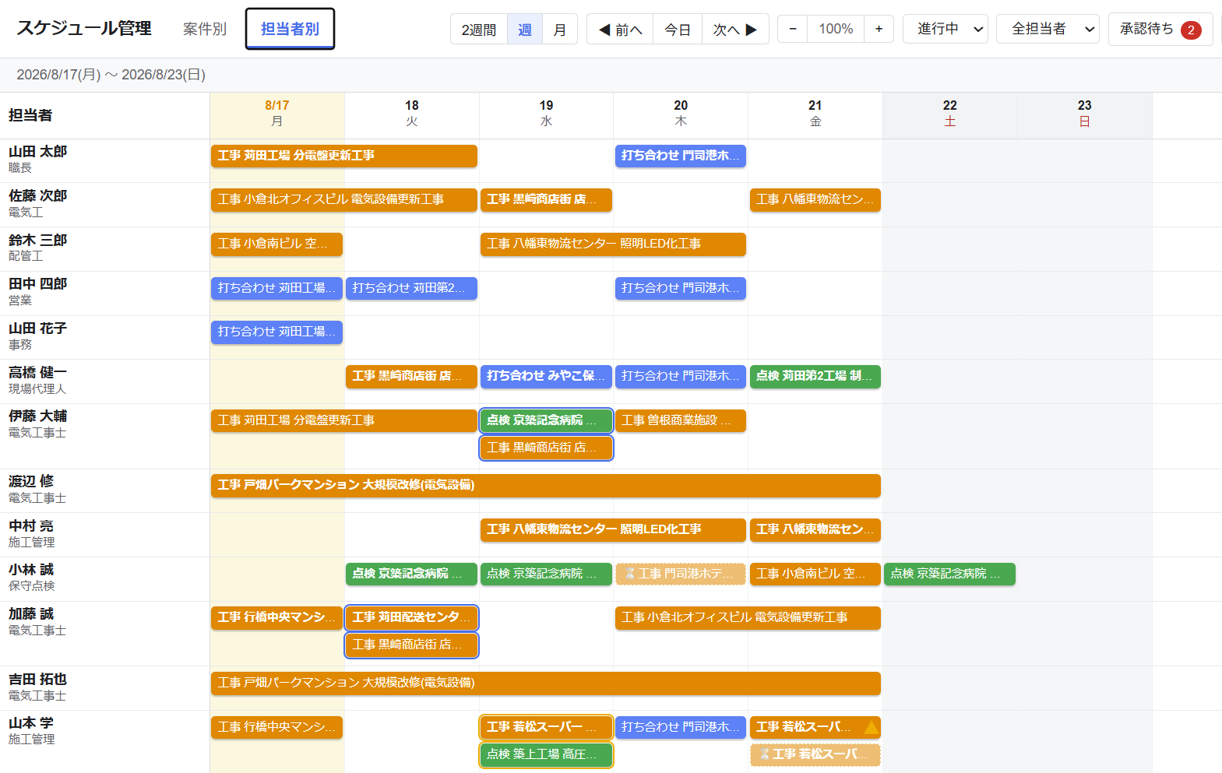Image resolution: width=1222 pixels, height=773 pixels.
Task: Click the warning triangle on 山本 学's 若松スーパー event
Action: click(871, 728)
